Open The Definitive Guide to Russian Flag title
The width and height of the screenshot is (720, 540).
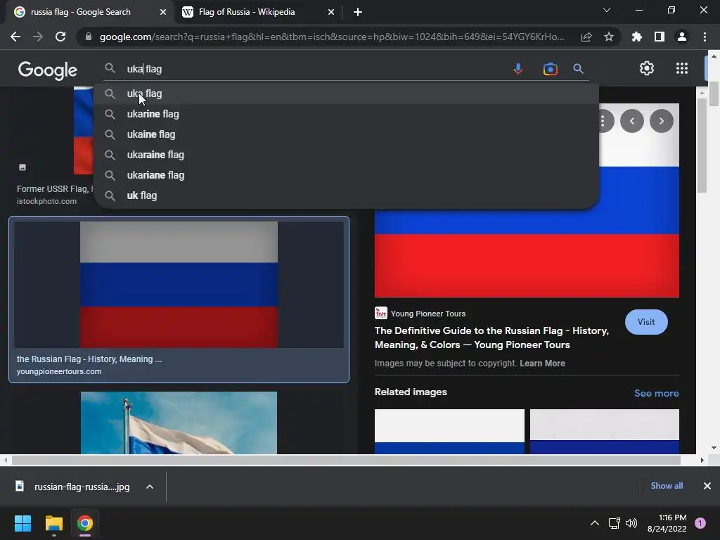[x=491, y=337]
